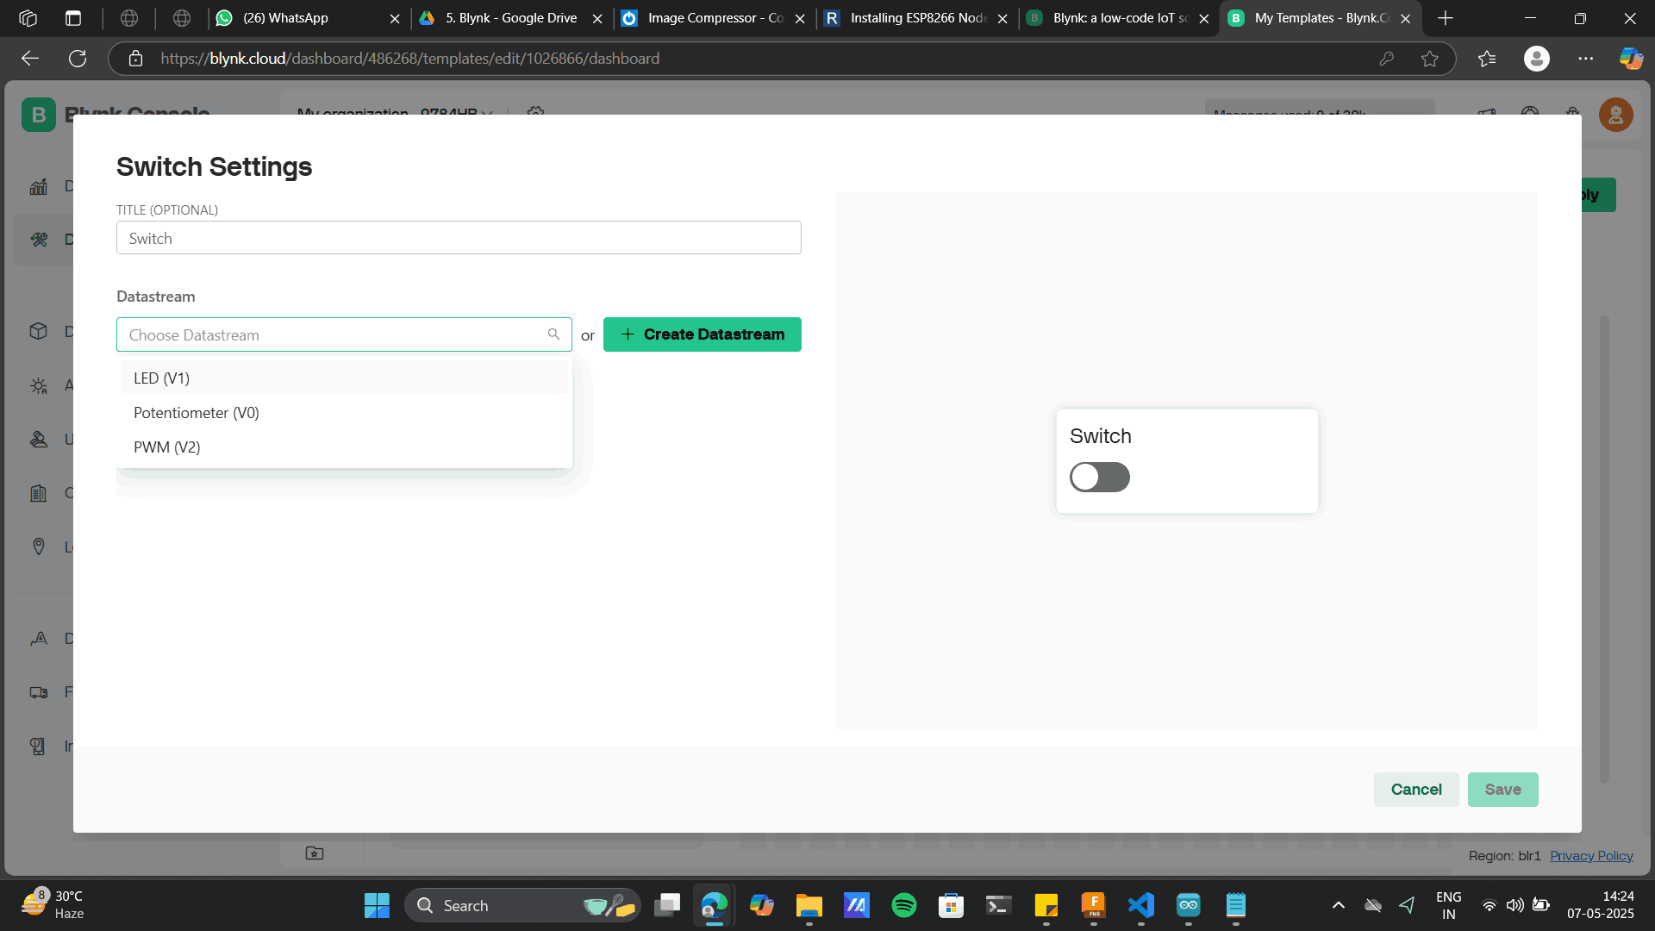Open Arduino IDE from taskbar
The height and width of the screenshot is (931, 1655).
pos(1189,905)
